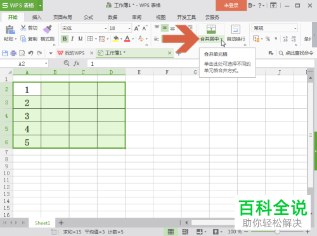Image resolution: width=317 pixels, height=236 pixels.
Task: Open the 开始 (Home) ribbon tab
Action: click(x=13, y=17)
